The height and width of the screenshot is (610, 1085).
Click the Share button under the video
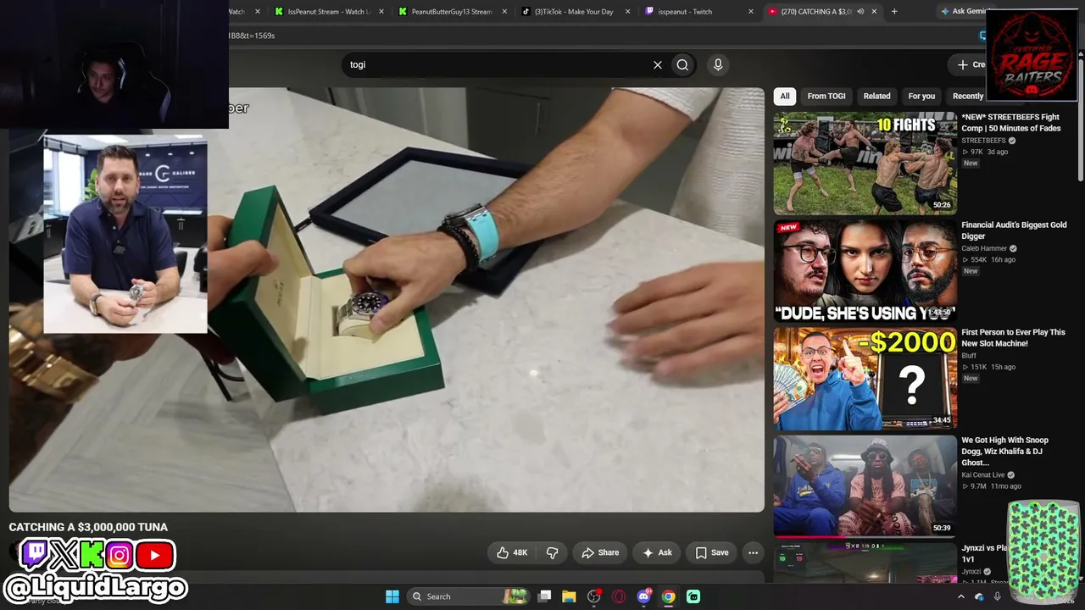[x=600, y=552]
